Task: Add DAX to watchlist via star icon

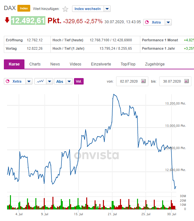Action: pyautogui.click(x=65, y=9)
